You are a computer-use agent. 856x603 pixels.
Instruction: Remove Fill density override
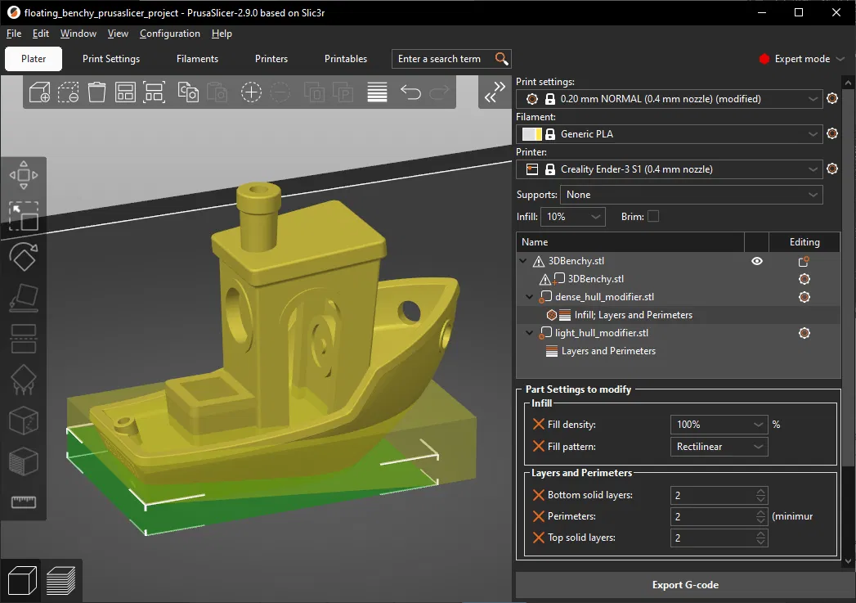[x=538, y=424]
